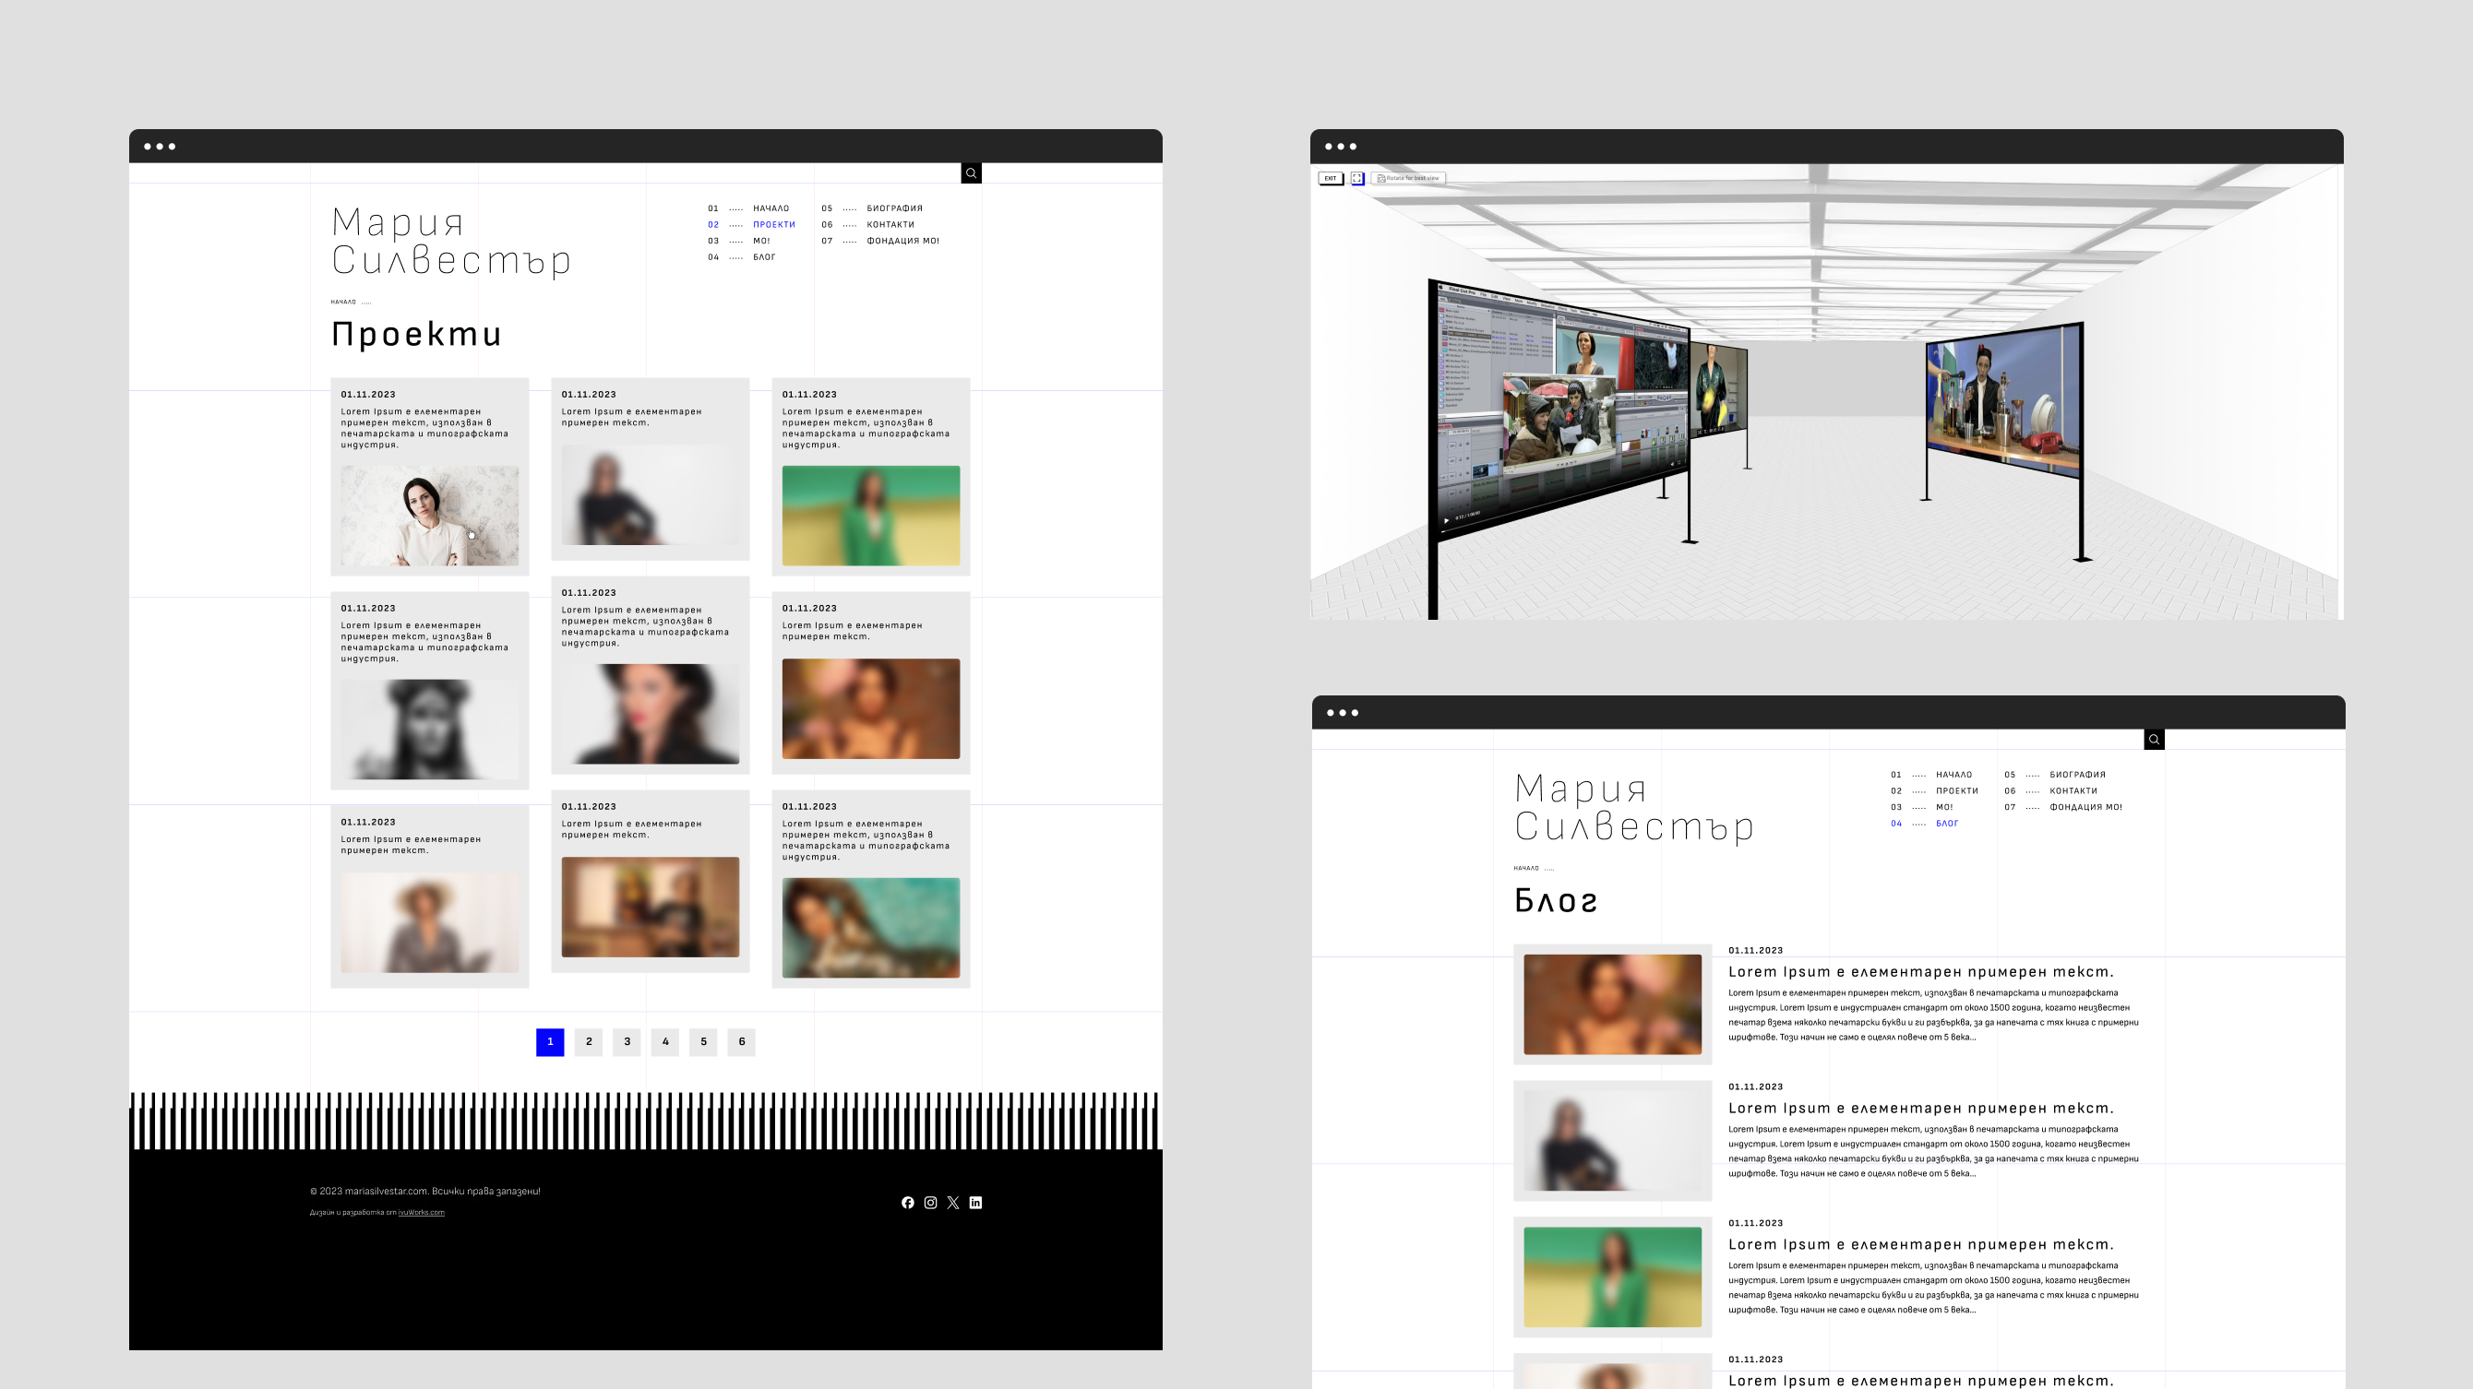The width and height of the screenshot is (2473, 1389).
Task: Open БИОГРАФИЯ menu item in Projects page window
Action: click(894, 208)
